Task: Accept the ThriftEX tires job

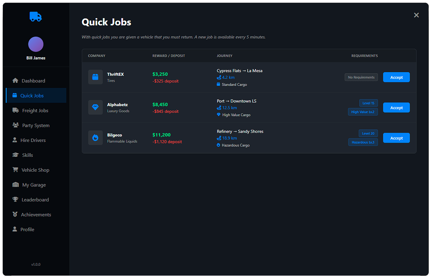Action: tap(396, 77)
